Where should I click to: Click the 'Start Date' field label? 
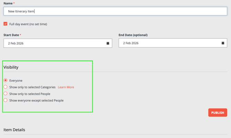point(11,35)
